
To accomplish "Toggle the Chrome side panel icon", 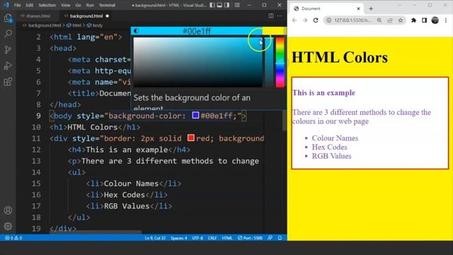I will [x=424, y=21].
